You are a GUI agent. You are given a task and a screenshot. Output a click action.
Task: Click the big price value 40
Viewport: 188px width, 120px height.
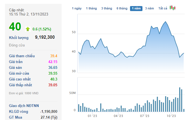tap(15, 27)
